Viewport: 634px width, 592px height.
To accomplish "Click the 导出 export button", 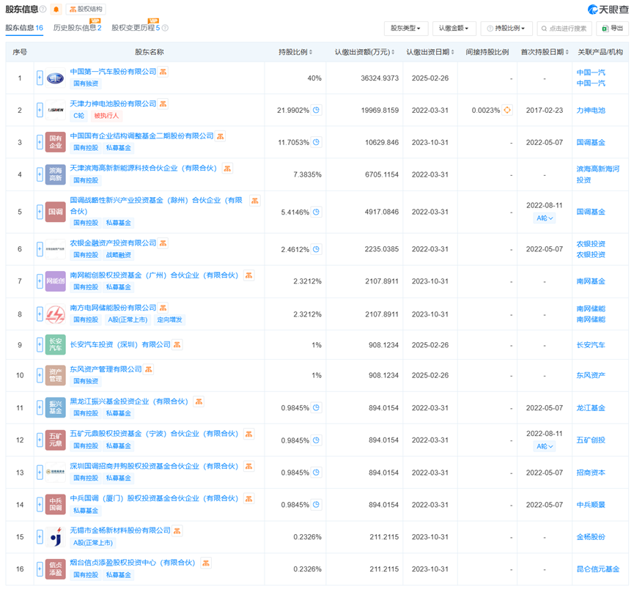I will (612, 29).
